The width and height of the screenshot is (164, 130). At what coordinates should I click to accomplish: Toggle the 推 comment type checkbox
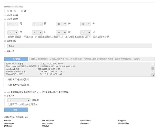coord(8,11)
